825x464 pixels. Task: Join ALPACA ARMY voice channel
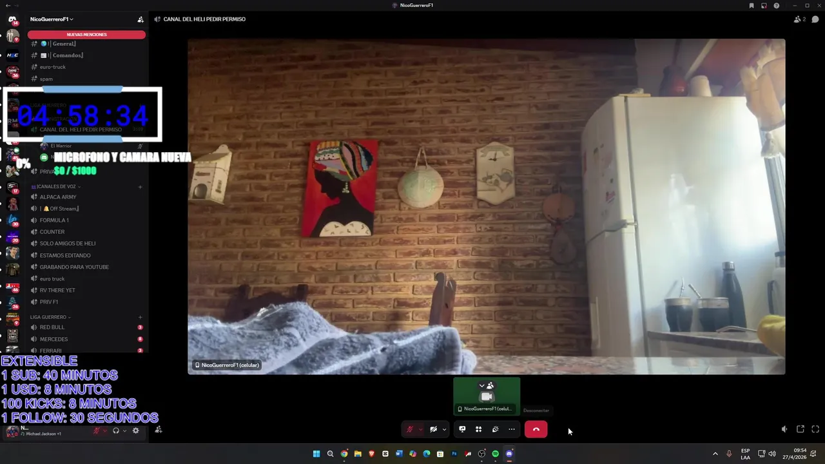tap(86, 197)
